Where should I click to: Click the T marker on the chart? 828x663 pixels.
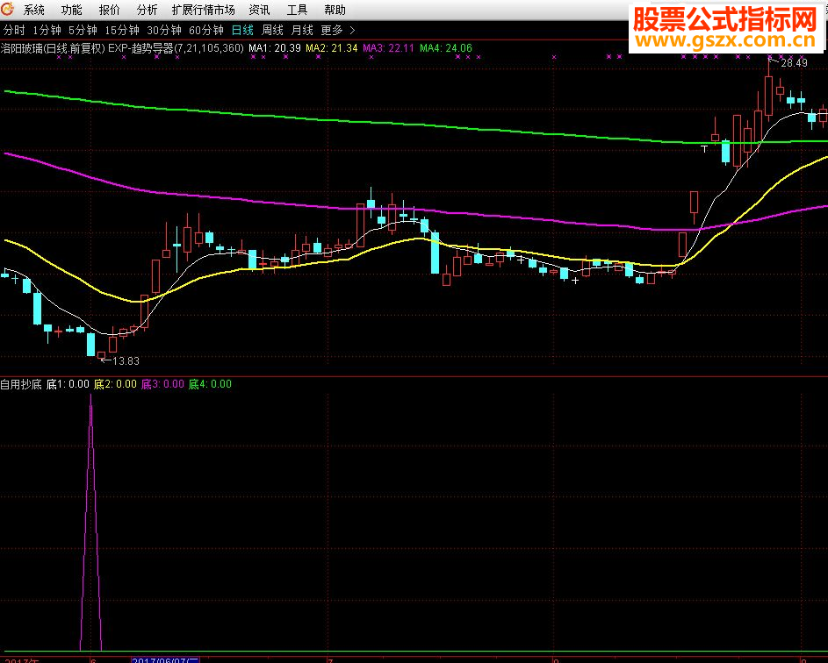pyautogui.click(x=704, y=149)
